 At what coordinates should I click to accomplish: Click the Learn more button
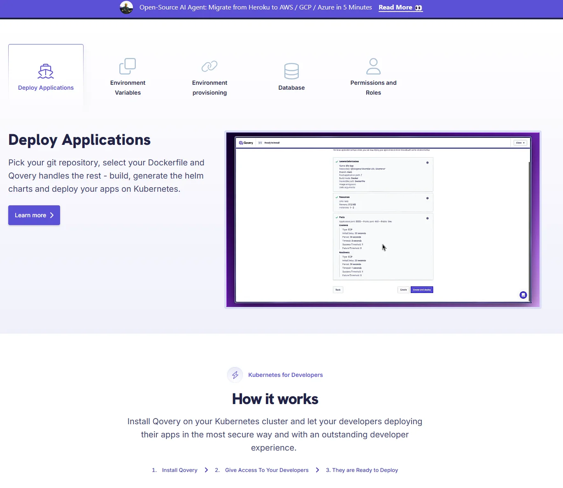click(34, 215)
